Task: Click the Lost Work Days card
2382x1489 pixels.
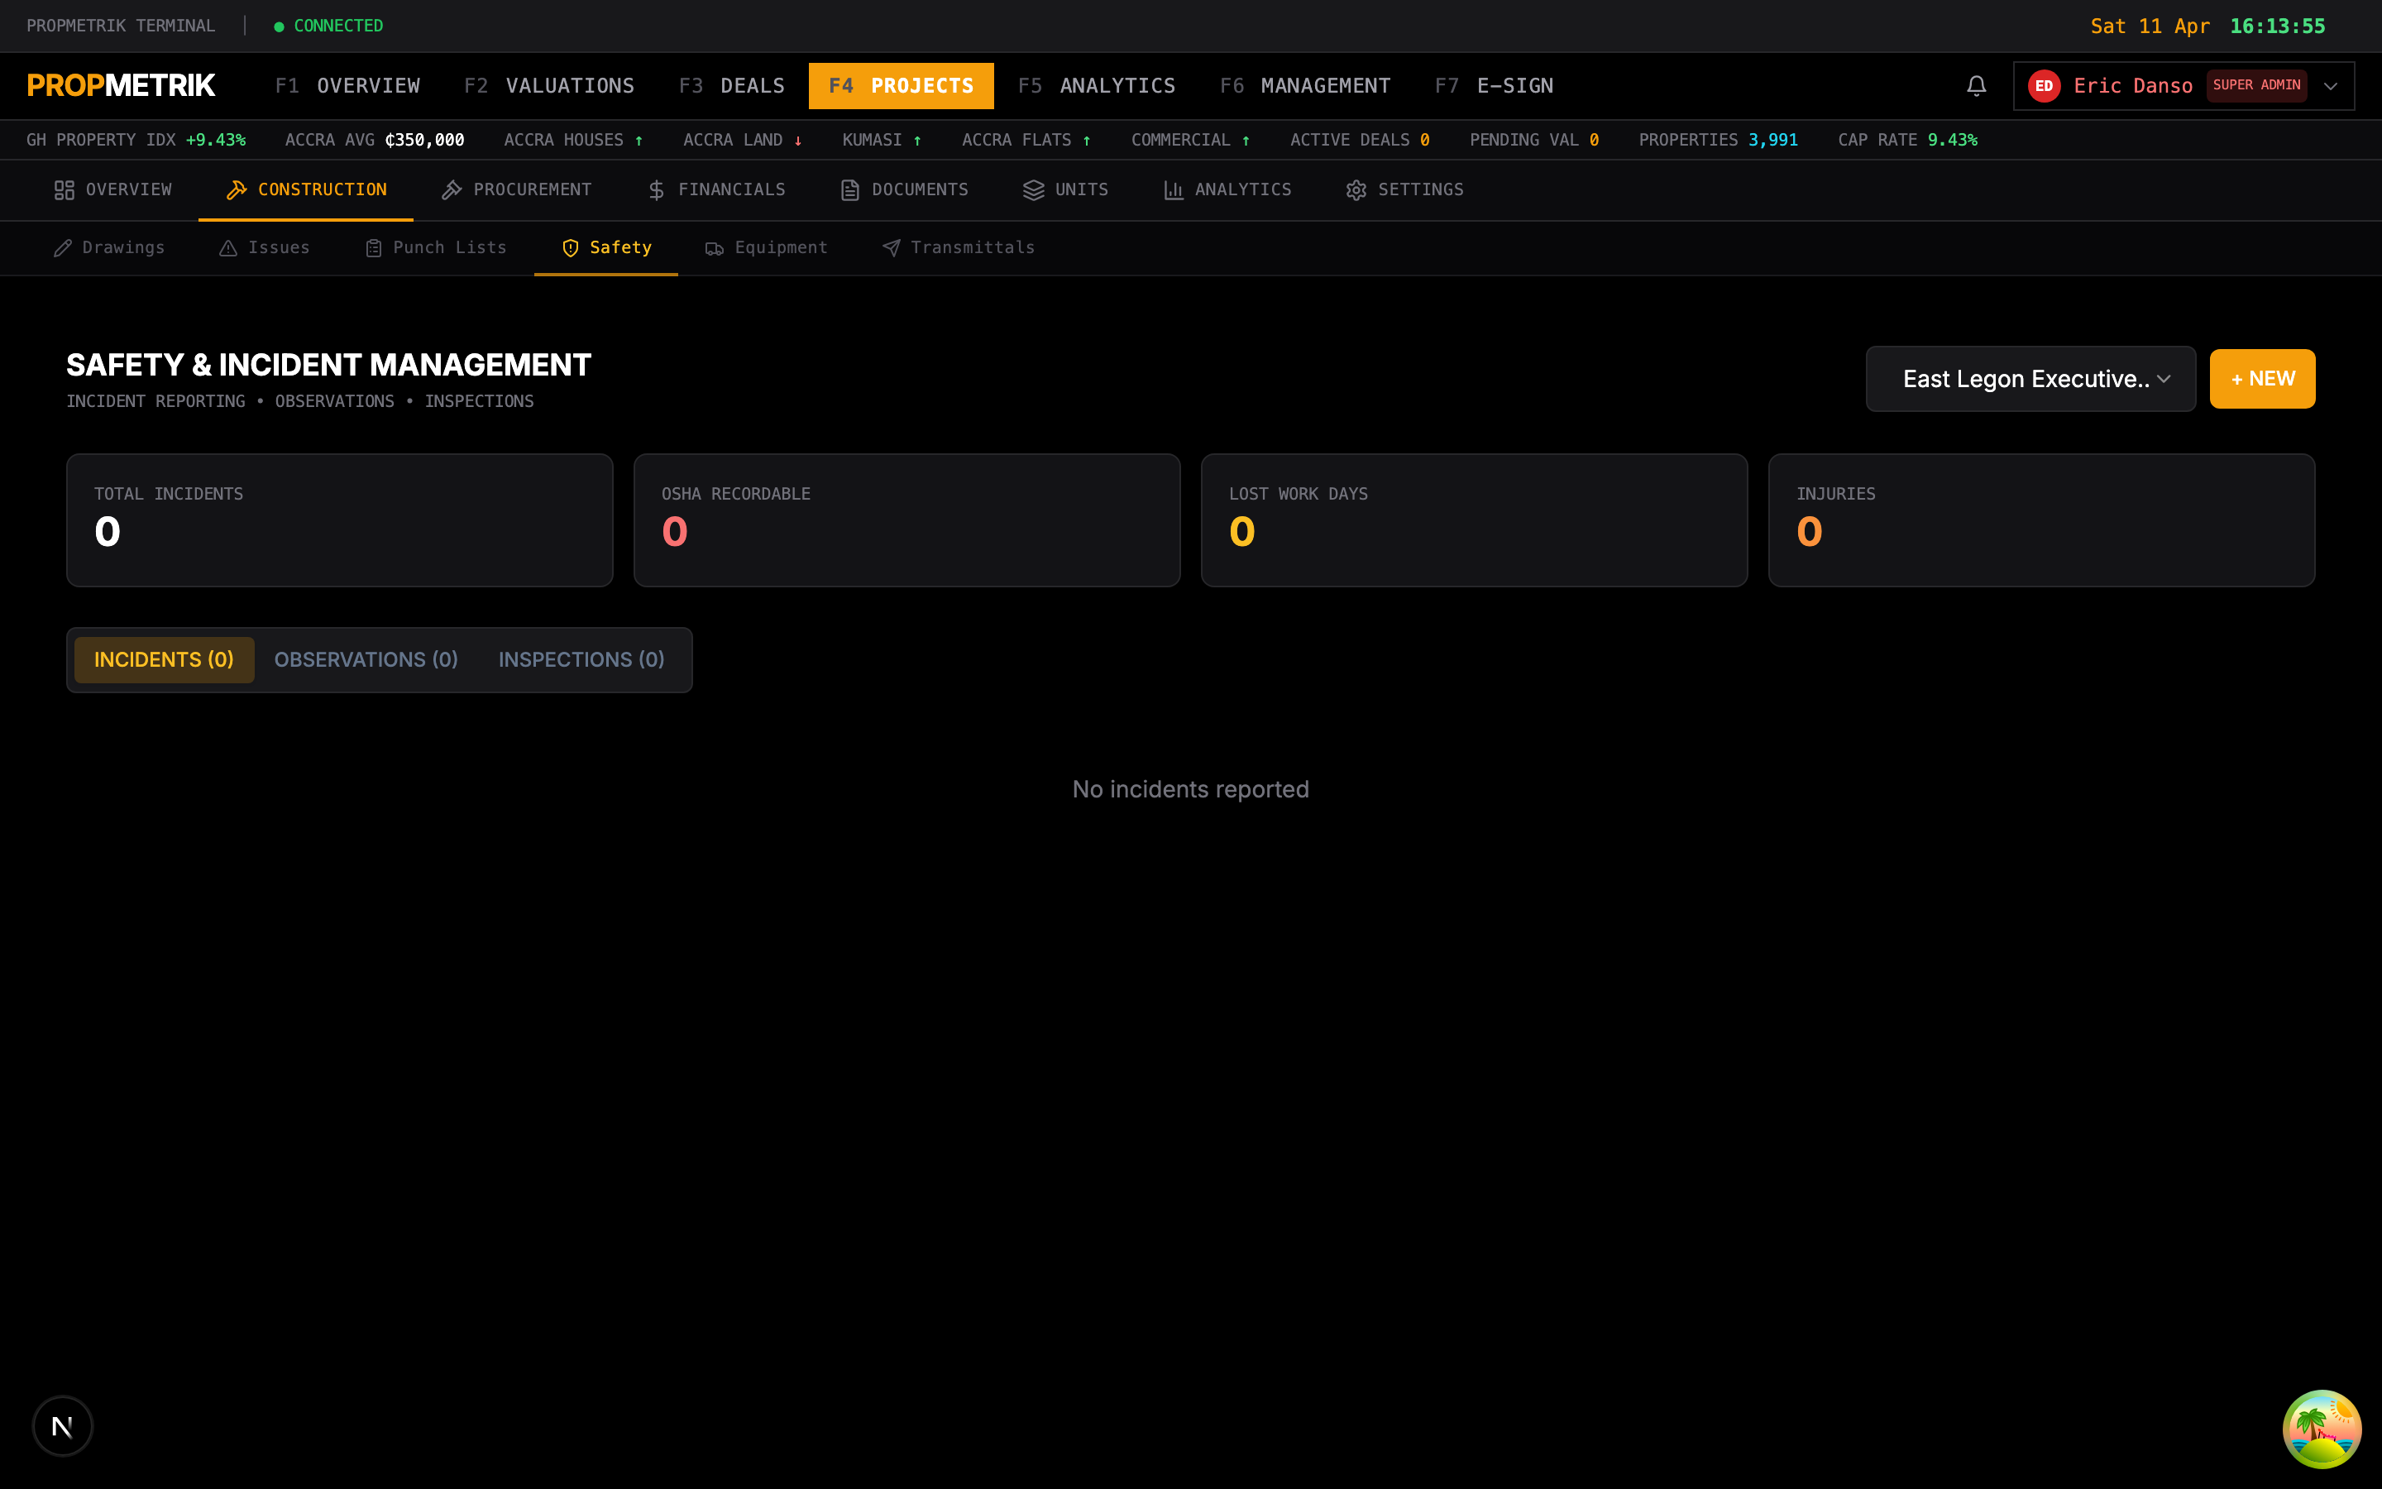Action: click(x=1475, y=520)
